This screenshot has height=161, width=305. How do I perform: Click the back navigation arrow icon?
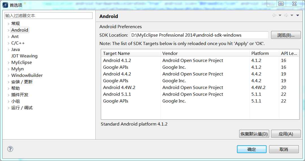click(x=274, y=15)
